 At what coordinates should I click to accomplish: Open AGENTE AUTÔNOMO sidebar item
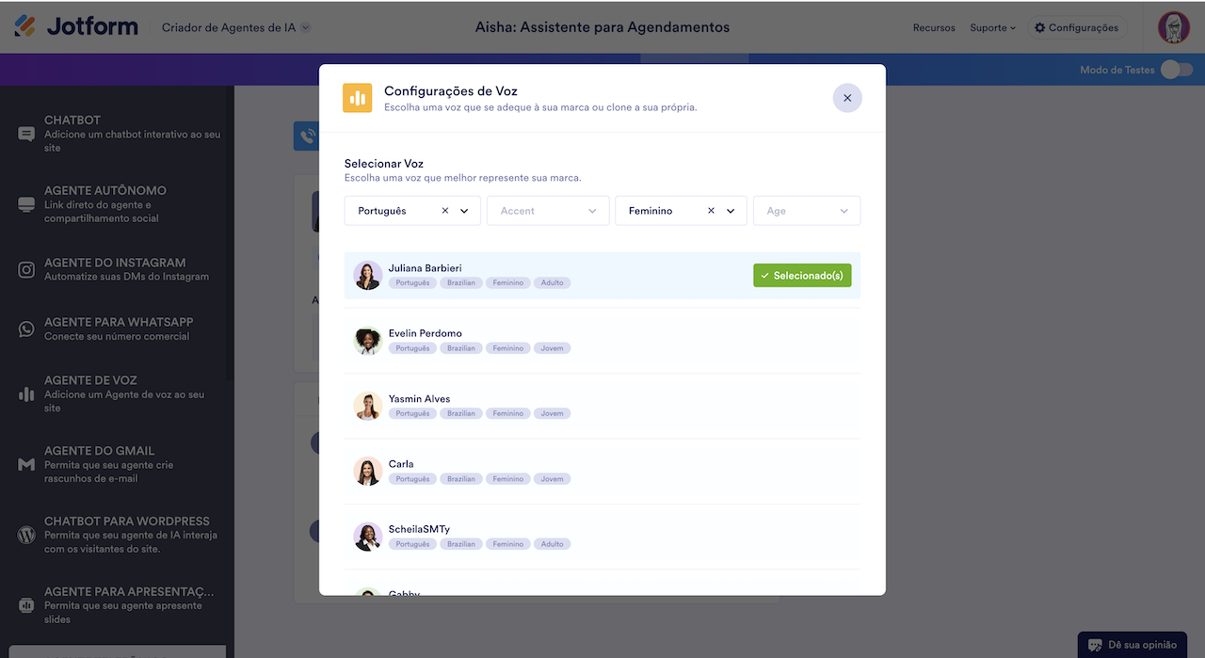coord(117,204)
